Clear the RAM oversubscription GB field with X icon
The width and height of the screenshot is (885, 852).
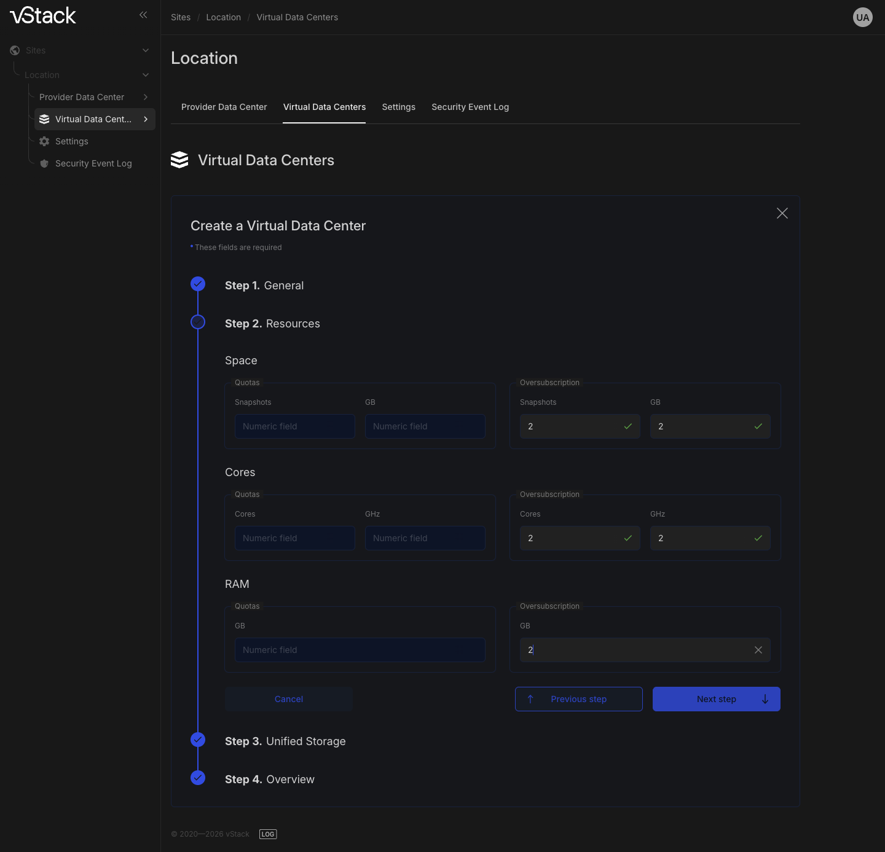pos(758,650)
